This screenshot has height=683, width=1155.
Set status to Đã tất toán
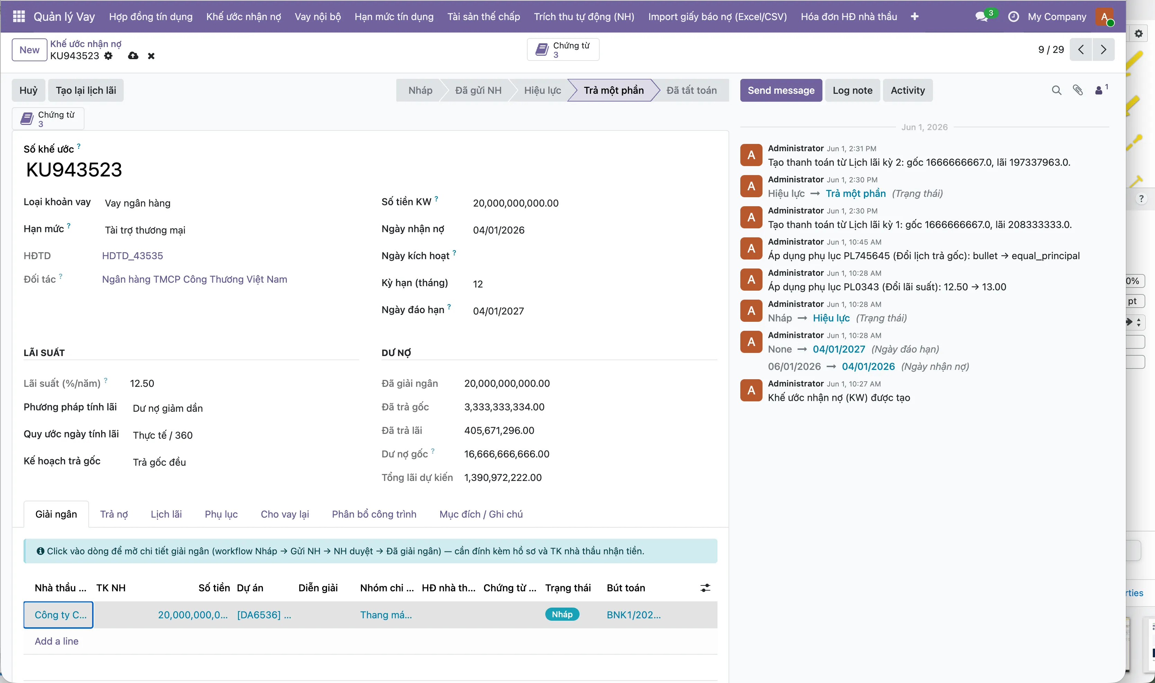pos(691,90)
